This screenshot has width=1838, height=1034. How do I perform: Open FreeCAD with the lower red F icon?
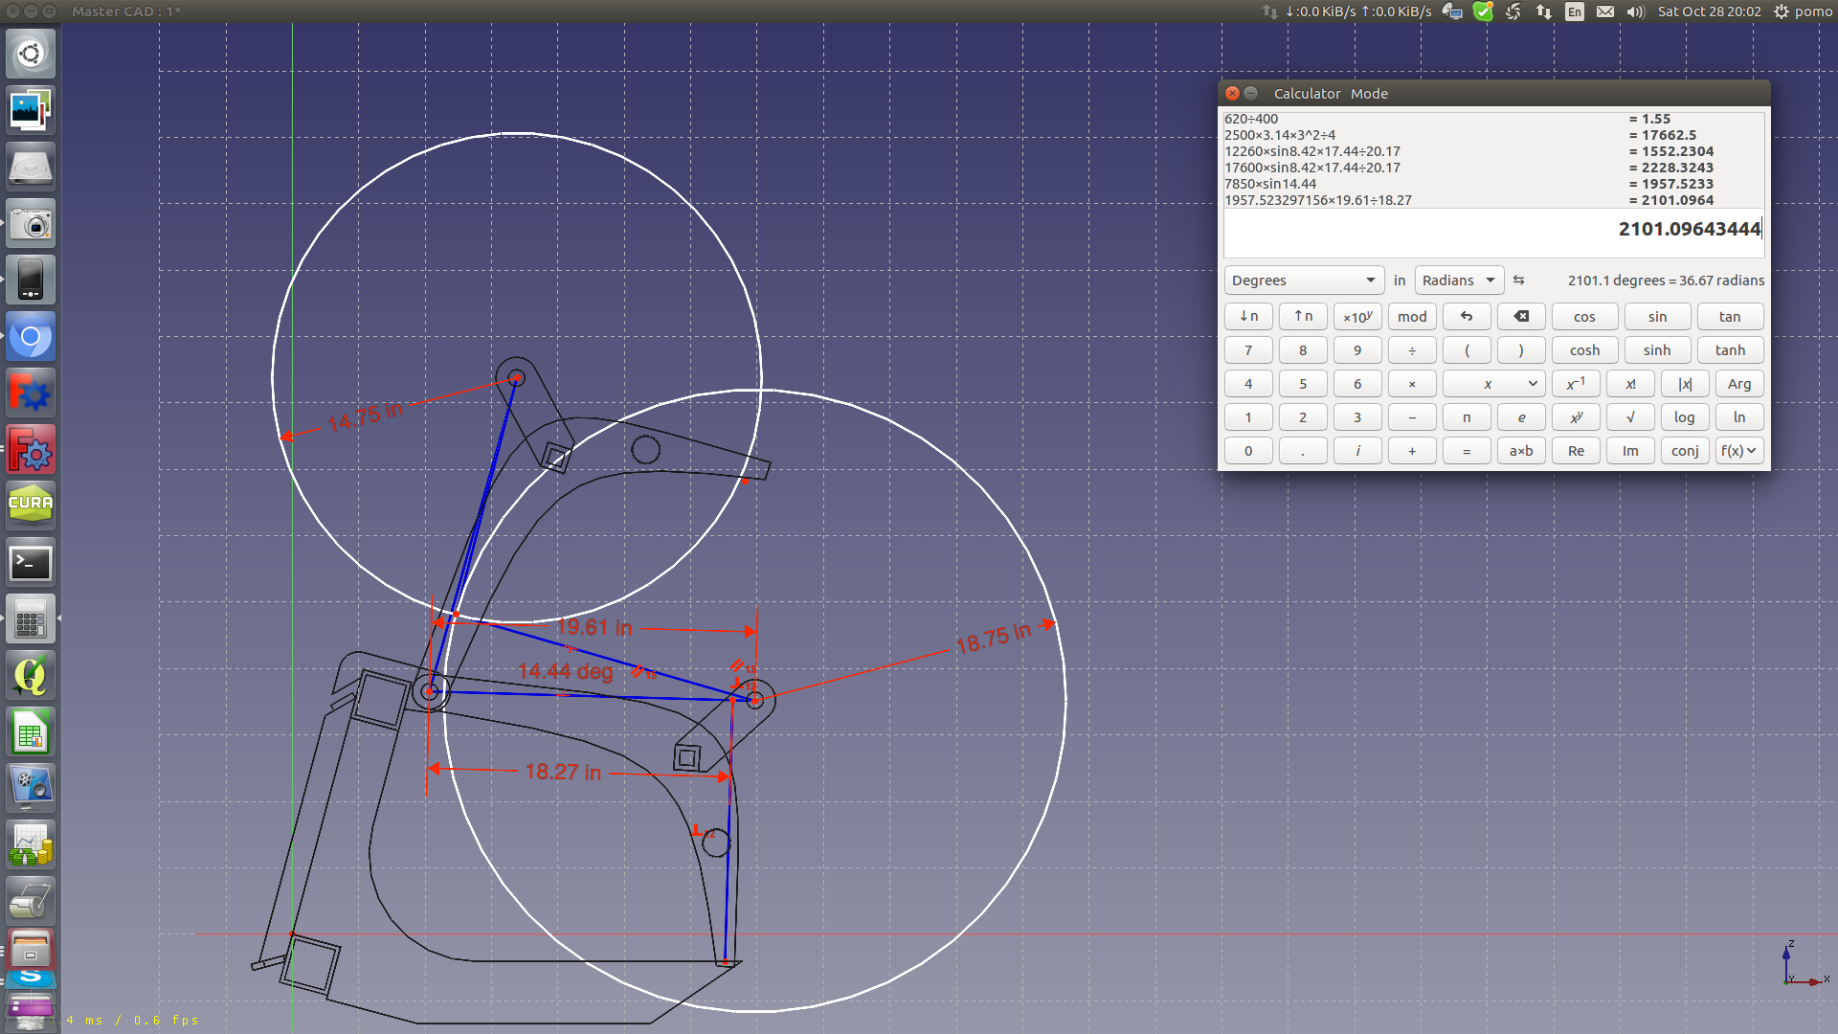31,450
